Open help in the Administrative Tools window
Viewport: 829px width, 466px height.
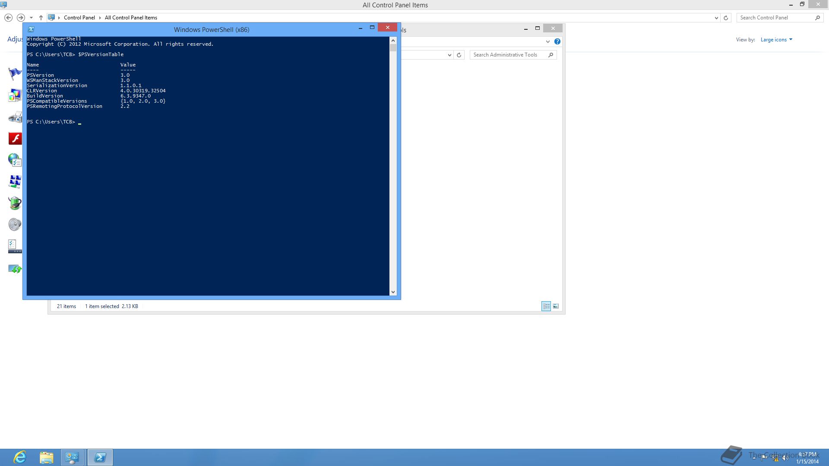click(x=557, y=41)
